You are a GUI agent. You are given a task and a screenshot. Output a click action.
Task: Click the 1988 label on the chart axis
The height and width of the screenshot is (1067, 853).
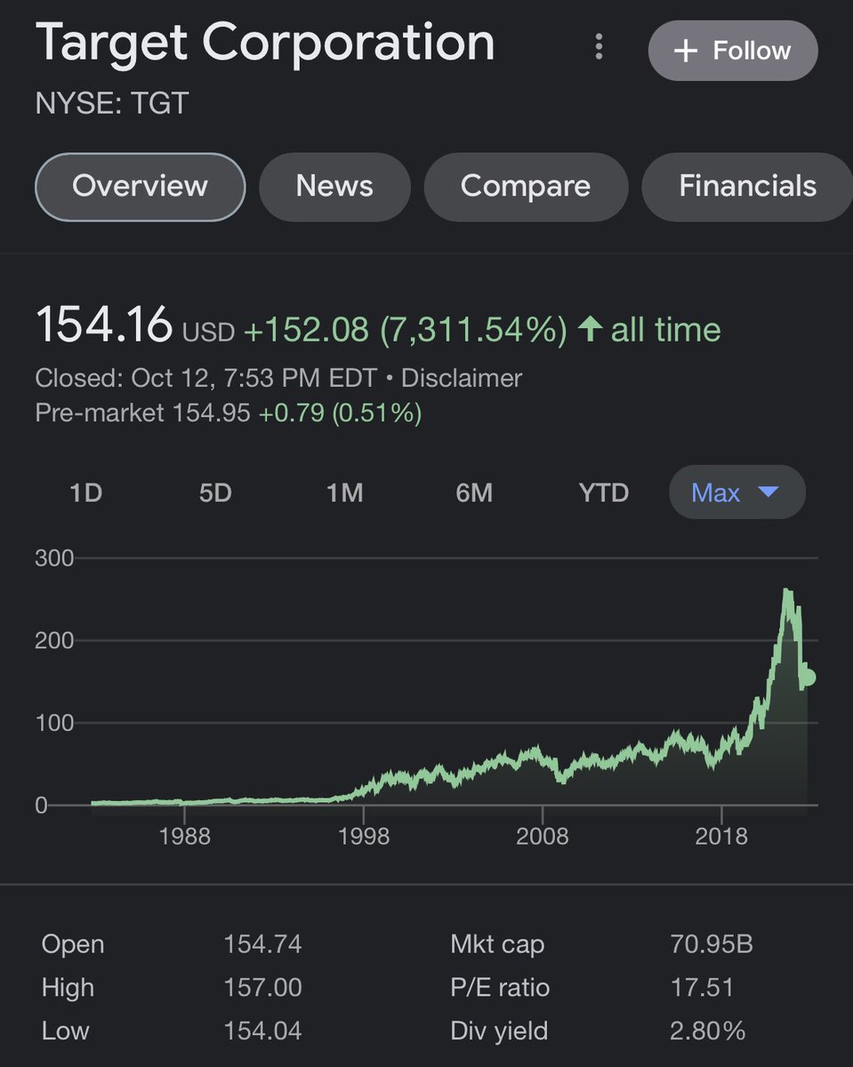[x=184, y=838]
